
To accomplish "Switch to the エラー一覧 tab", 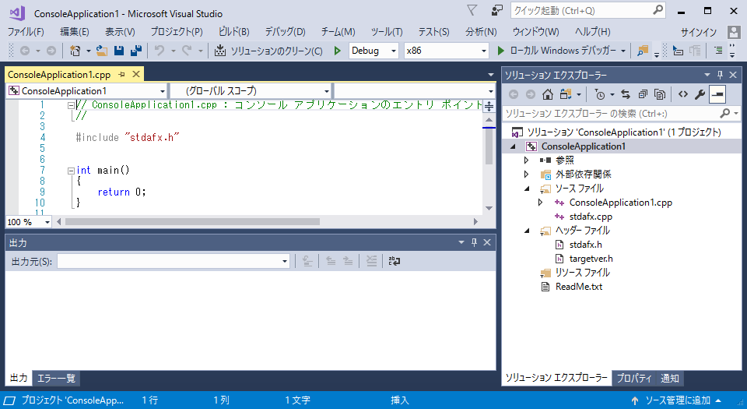I will click(56, 378).
